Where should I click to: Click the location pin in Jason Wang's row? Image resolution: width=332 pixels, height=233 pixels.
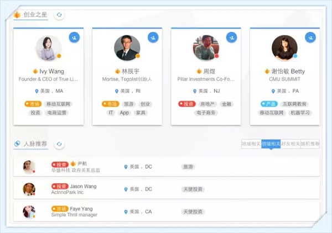[x=126, y=189]
